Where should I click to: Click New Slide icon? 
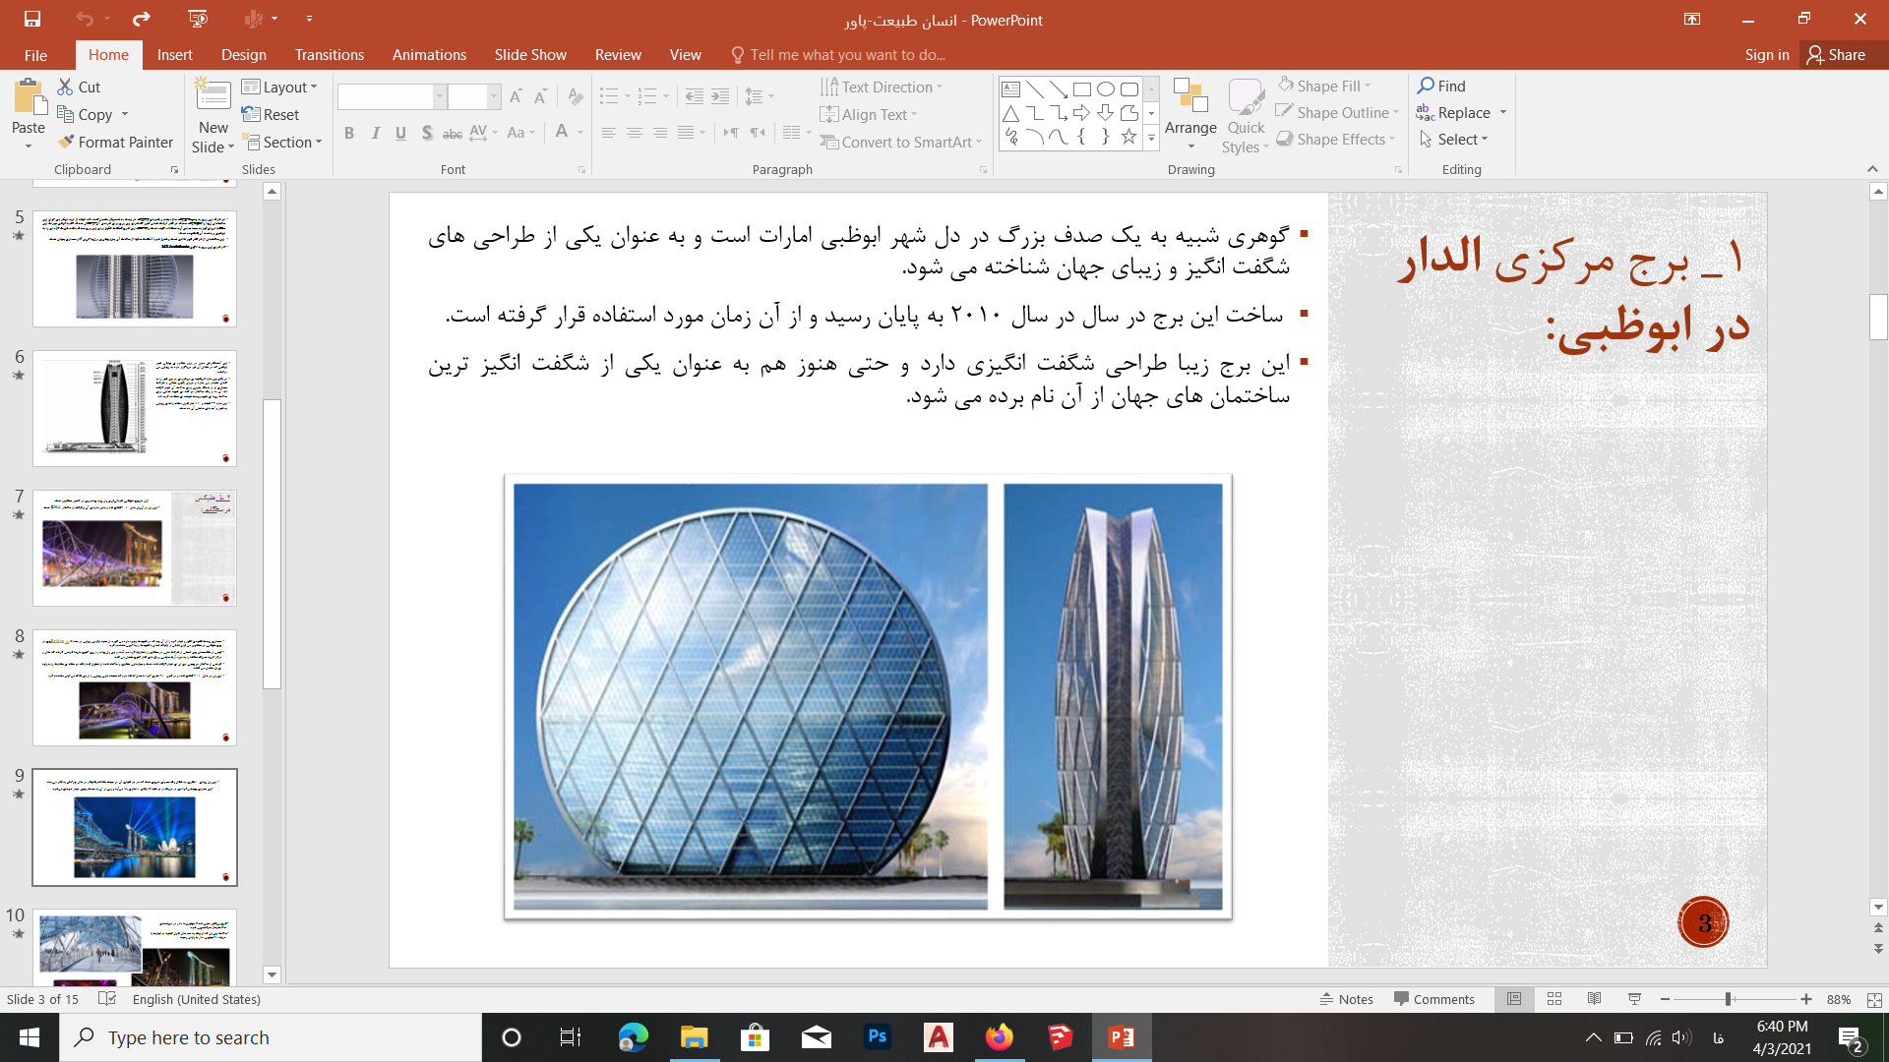[213, 96]
